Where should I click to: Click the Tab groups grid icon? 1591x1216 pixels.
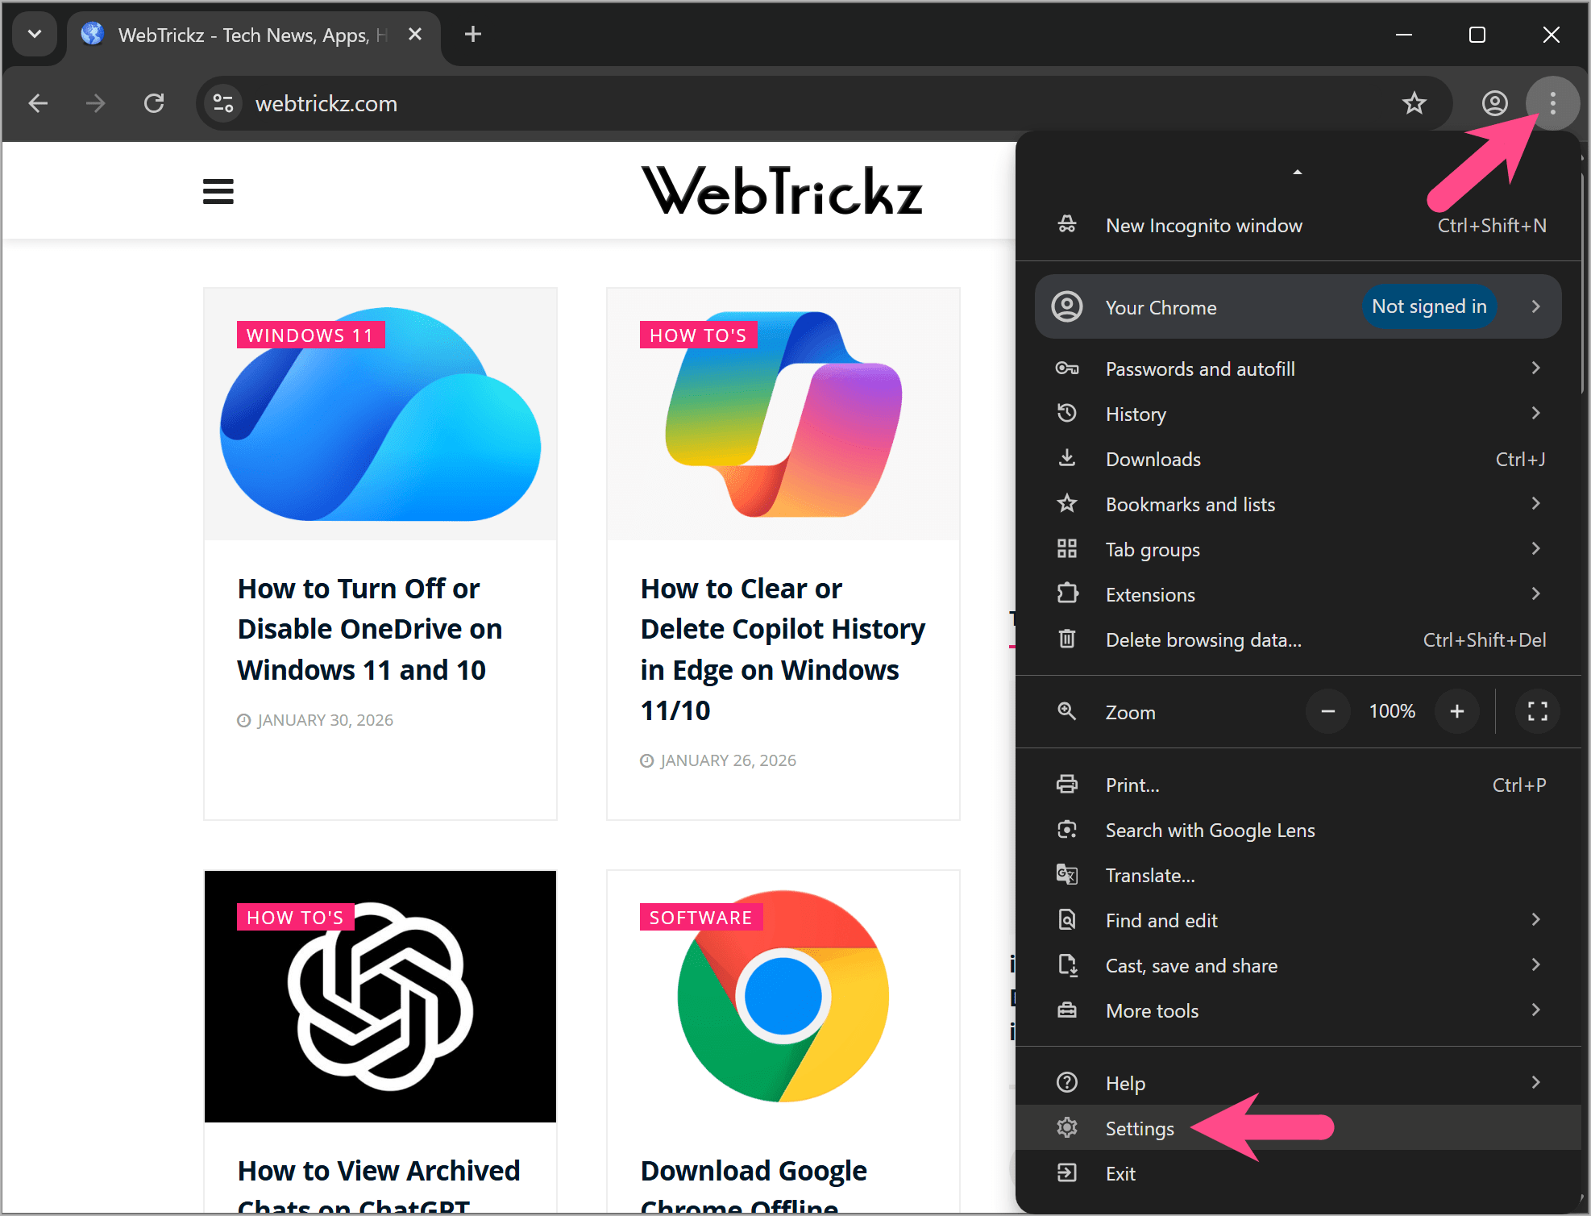pos(1067,549)
